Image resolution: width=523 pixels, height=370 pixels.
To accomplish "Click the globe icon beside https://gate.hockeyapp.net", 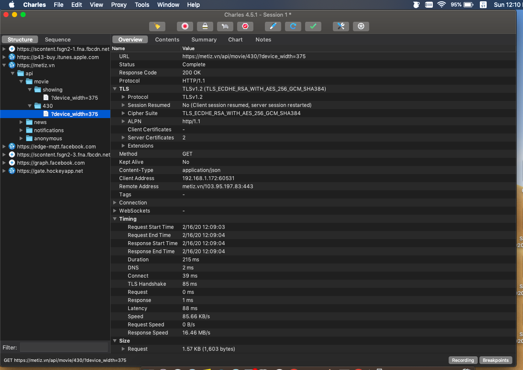I will click(x=12, y=171).
